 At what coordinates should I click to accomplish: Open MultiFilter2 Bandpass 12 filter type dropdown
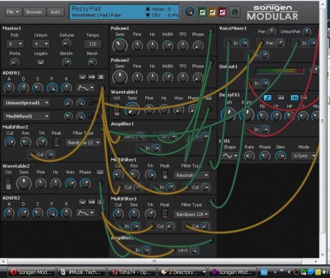84,143
